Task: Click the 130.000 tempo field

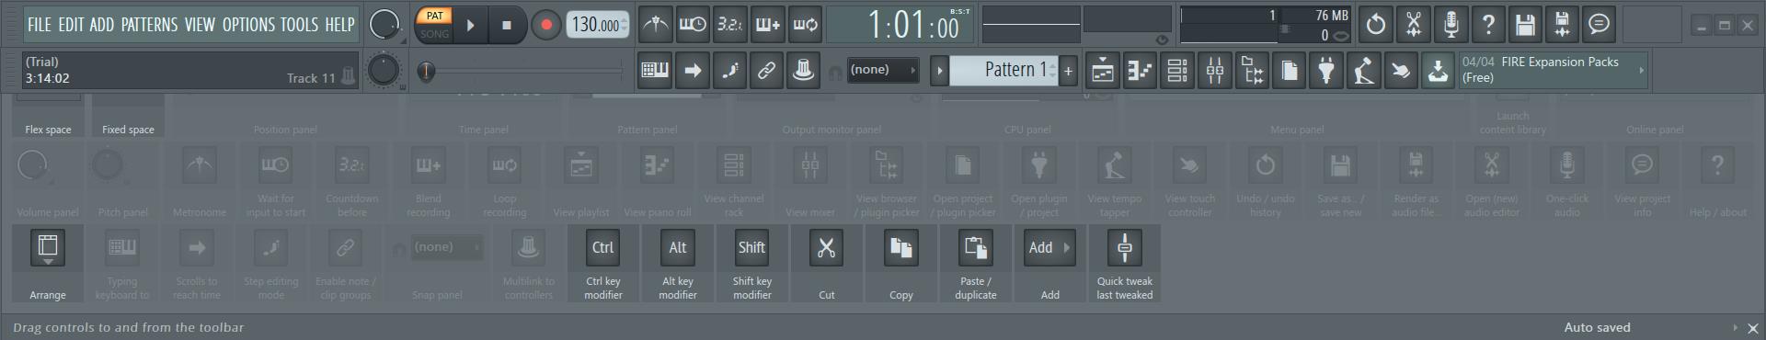Action: click(597, 25)
